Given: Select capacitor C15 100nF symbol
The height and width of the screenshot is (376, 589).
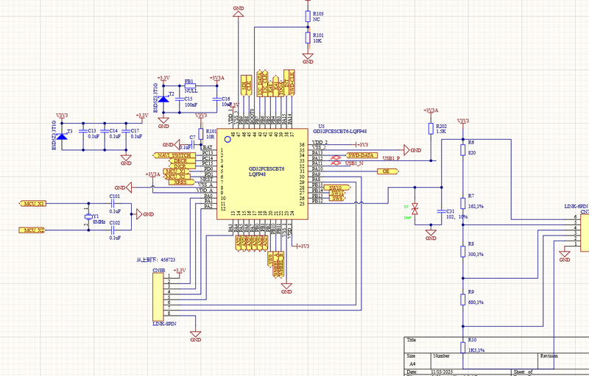Looking at the screenshot, I should (x=180, y=99).
